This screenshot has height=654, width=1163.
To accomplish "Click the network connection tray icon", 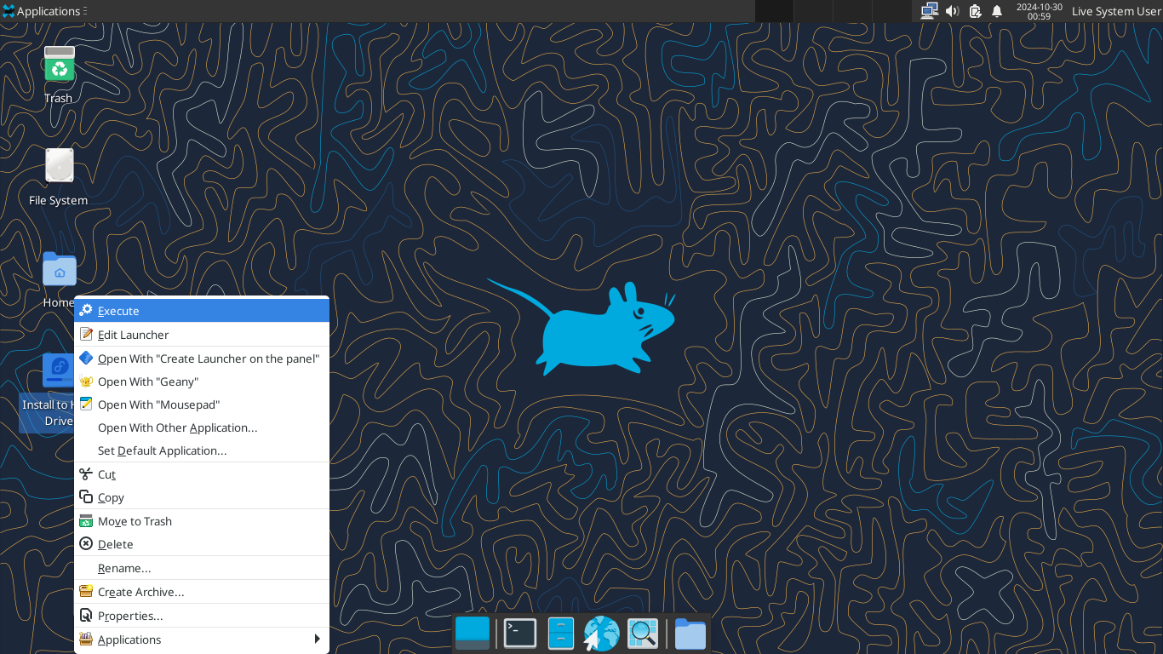I will [929, 11].
